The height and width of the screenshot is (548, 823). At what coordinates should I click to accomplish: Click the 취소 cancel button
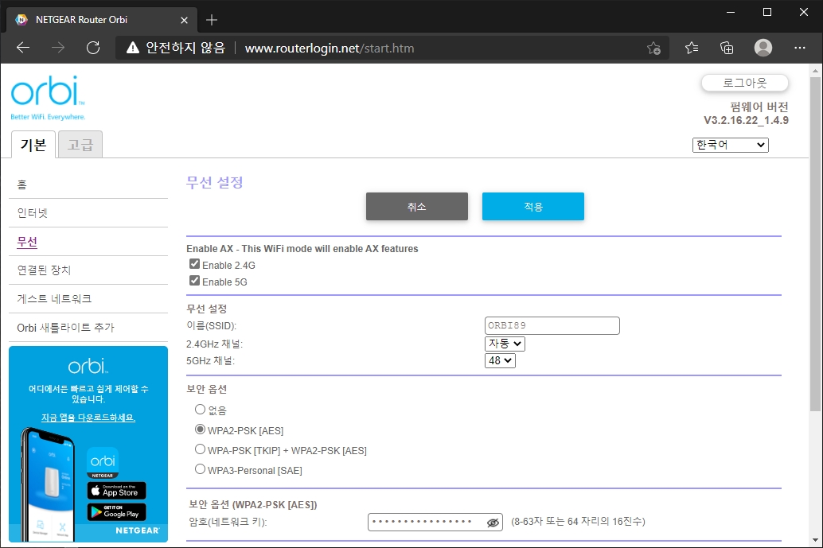pyautogui.click(x=417, y=206)
